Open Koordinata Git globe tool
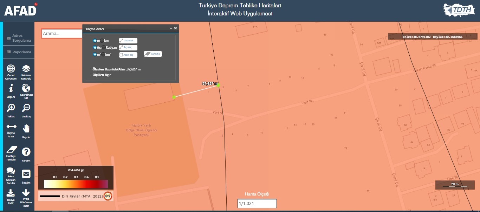This screenshot has width=480, height=212. click(26, 91)
